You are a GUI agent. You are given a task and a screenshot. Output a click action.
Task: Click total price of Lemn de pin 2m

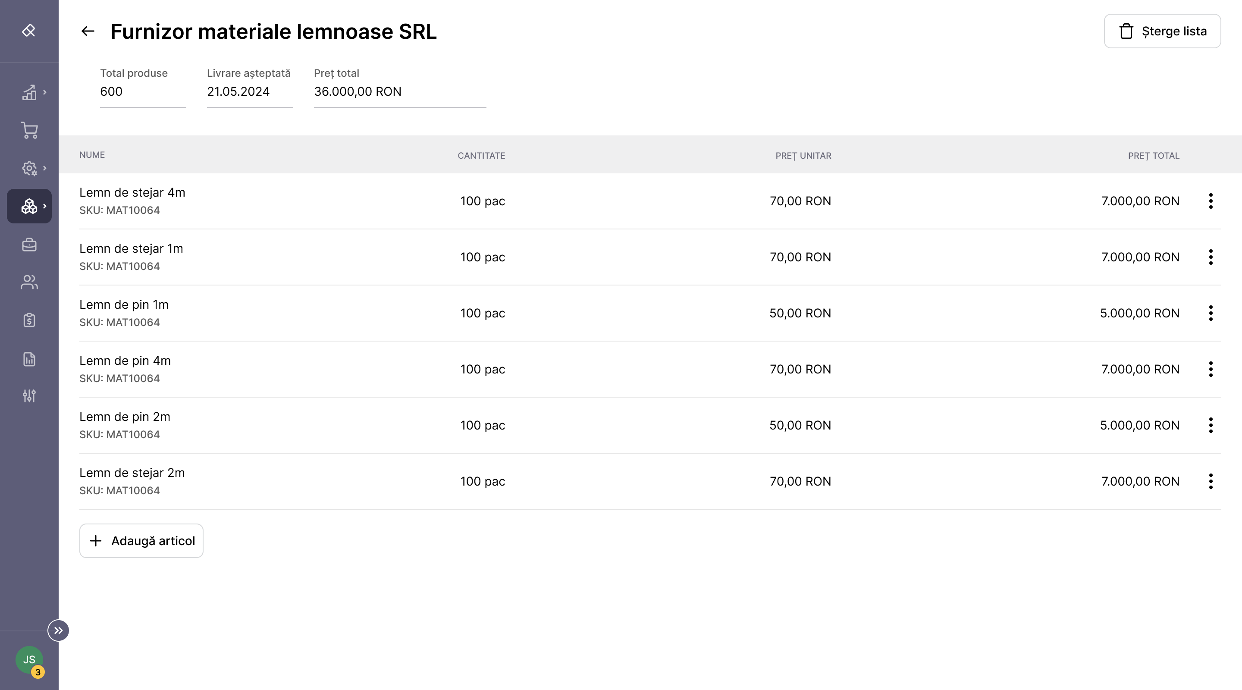coord(1139,425)
